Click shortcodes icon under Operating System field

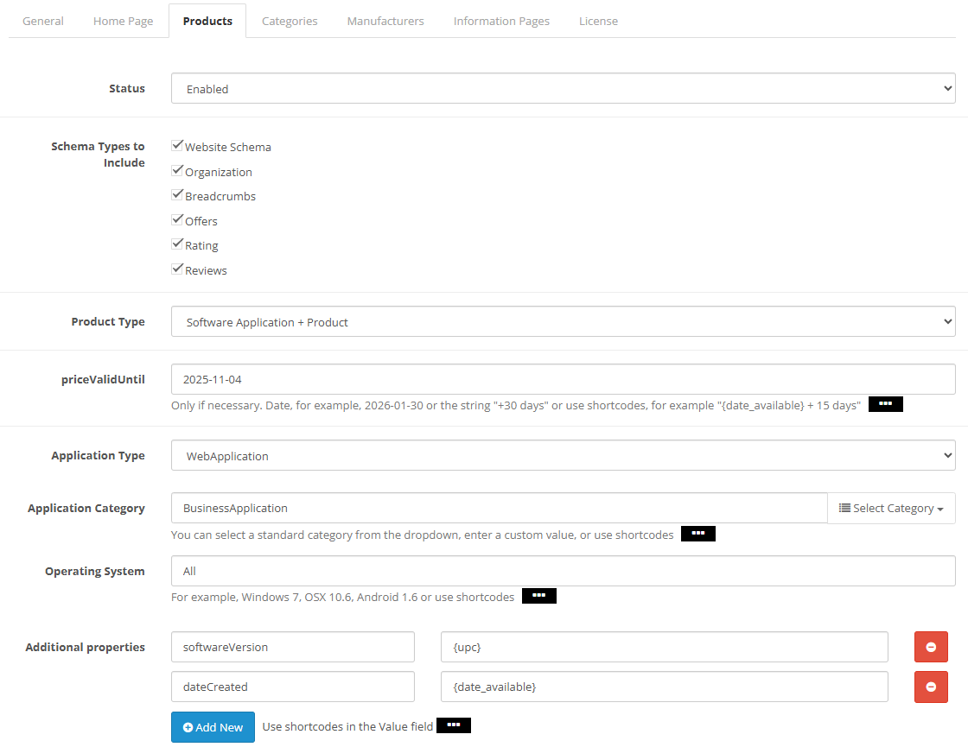tap(538, 597)
